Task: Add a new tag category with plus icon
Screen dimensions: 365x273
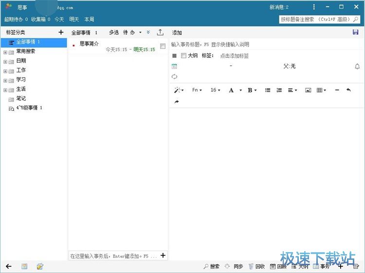Action: pos(61,33)
